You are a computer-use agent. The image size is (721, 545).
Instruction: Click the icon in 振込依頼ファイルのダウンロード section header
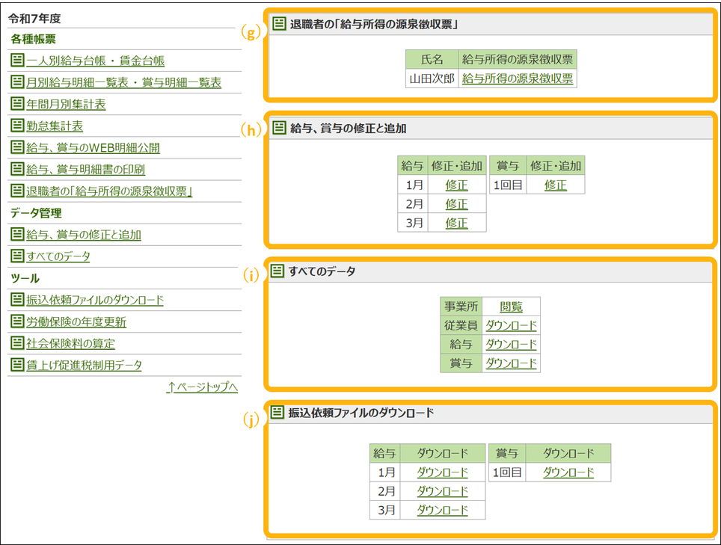(x=277, y=413)
